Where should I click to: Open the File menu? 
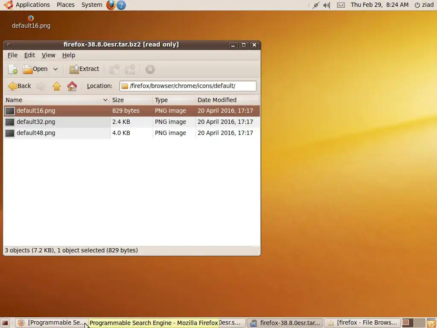coord(12,55)
